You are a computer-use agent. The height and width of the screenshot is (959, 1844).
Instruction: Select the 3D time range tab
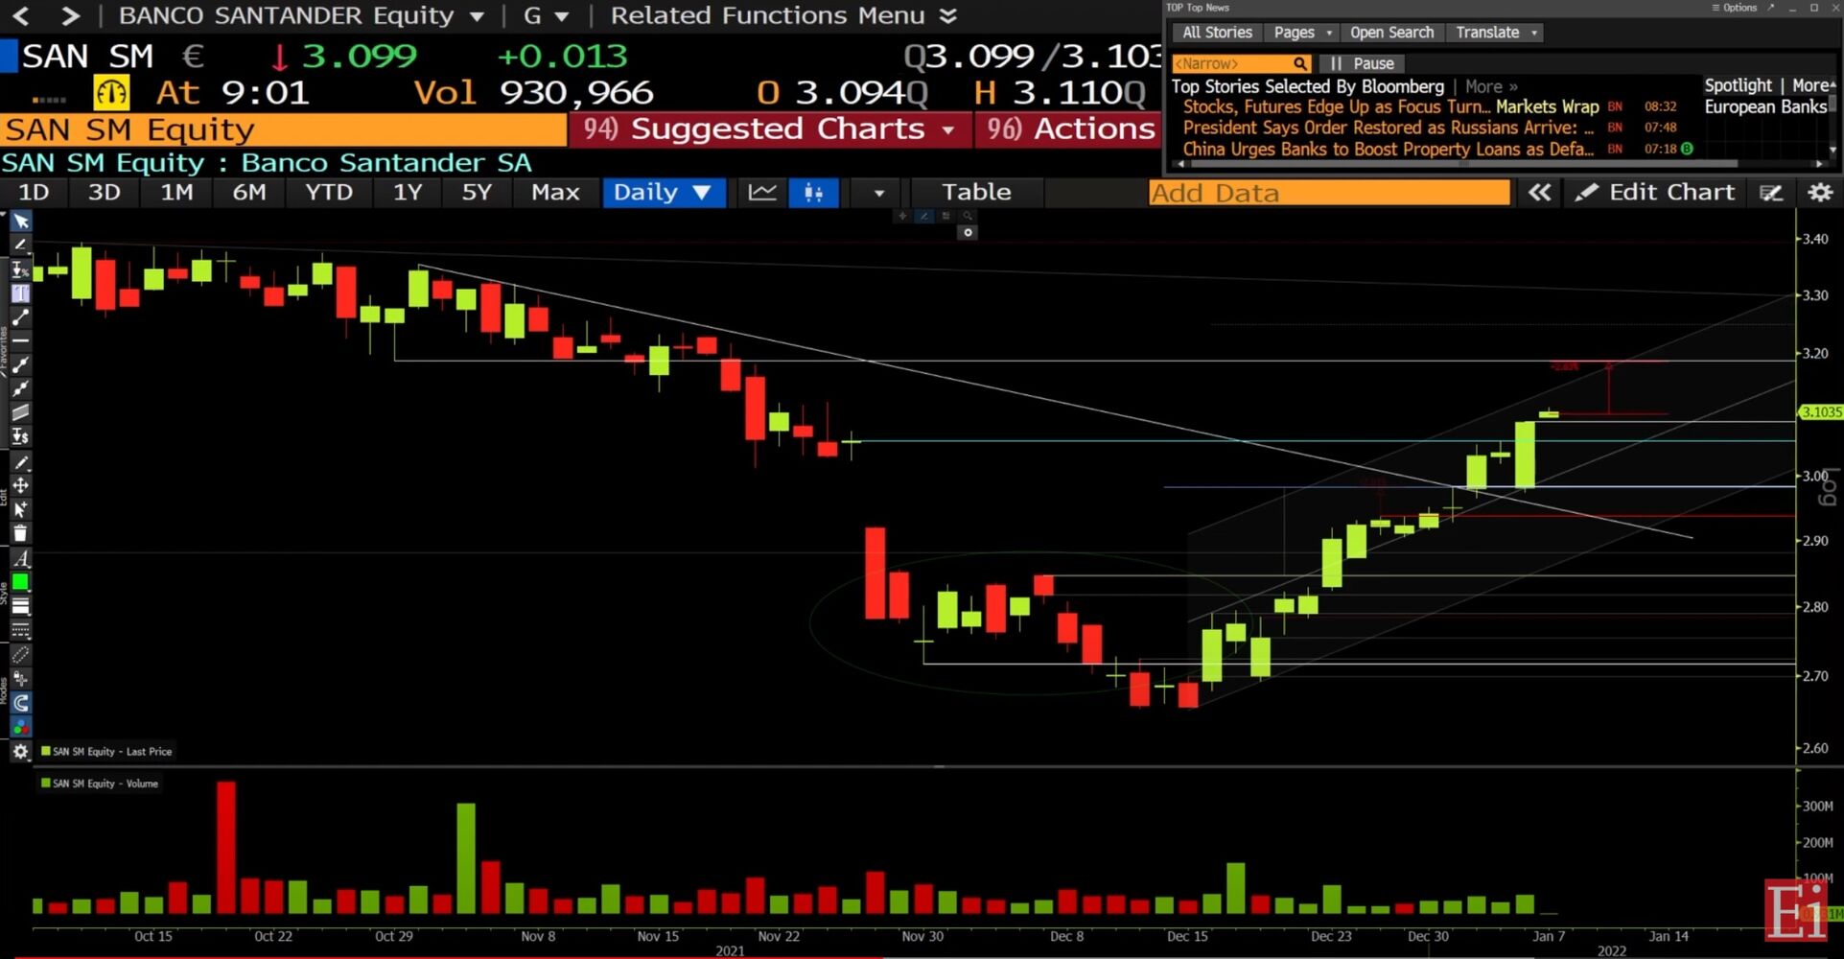click(x=105, y=193)
